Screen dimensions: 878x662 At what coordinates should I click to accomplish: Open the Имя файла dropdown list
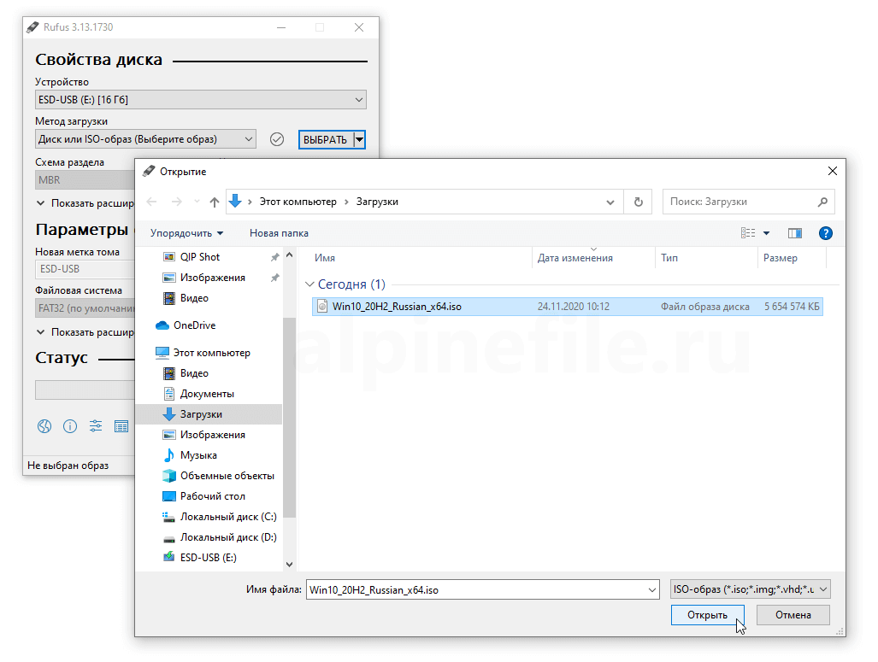651,589
